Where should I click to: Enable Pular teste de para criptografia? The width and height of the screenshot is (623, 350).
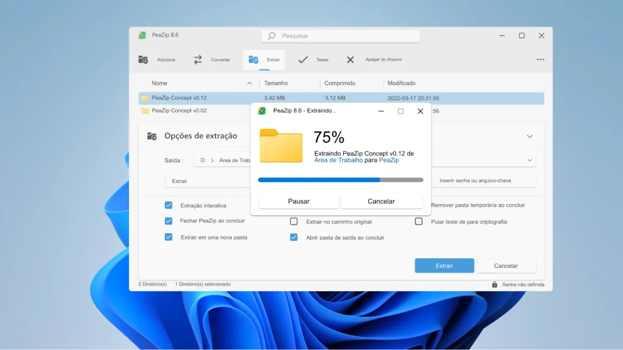[419, 221]
